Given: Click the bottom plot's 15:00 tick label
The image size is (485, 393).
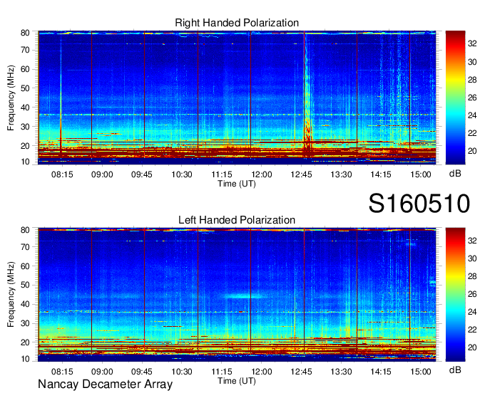Looking at the screenshot, I should click(421, 372).
